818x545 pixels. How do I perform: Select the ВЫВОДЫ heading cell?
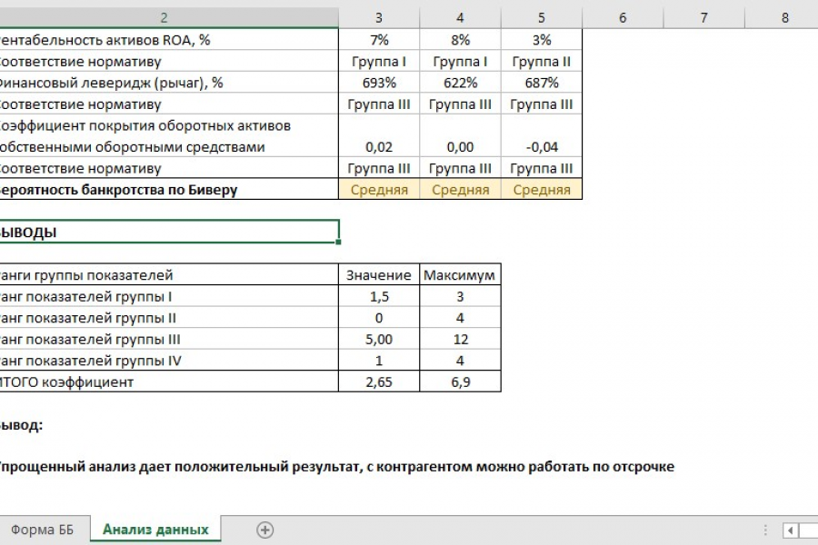click(x=169, y=233)
